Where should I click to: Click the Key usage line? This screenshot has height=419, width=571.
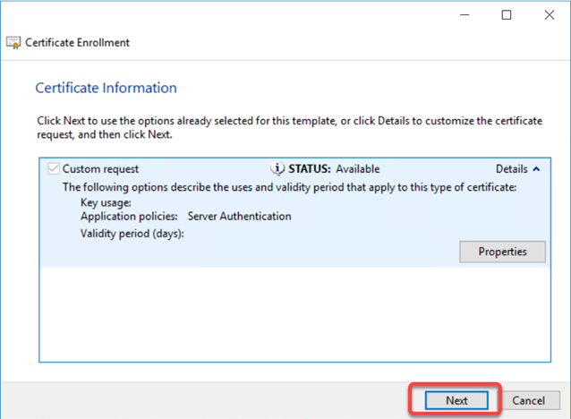tap(106, 202)
